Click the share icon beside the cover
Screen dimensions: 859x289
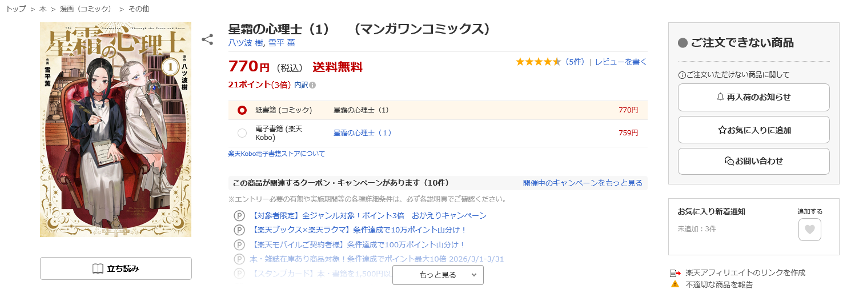pos(207,39)
